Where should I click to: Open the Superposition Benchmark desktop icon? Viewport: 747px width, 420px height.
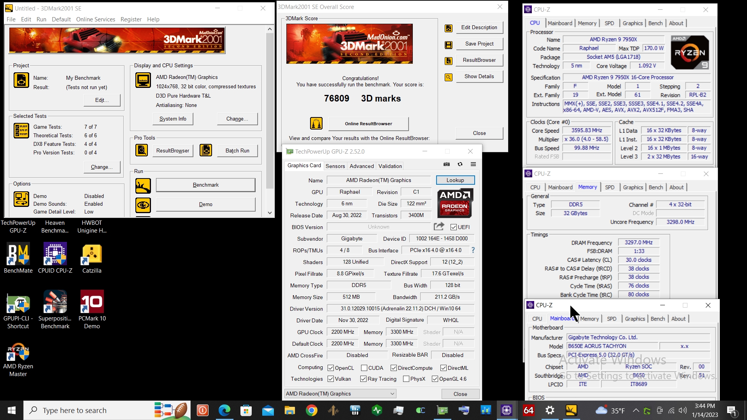[x=55, y=310]
